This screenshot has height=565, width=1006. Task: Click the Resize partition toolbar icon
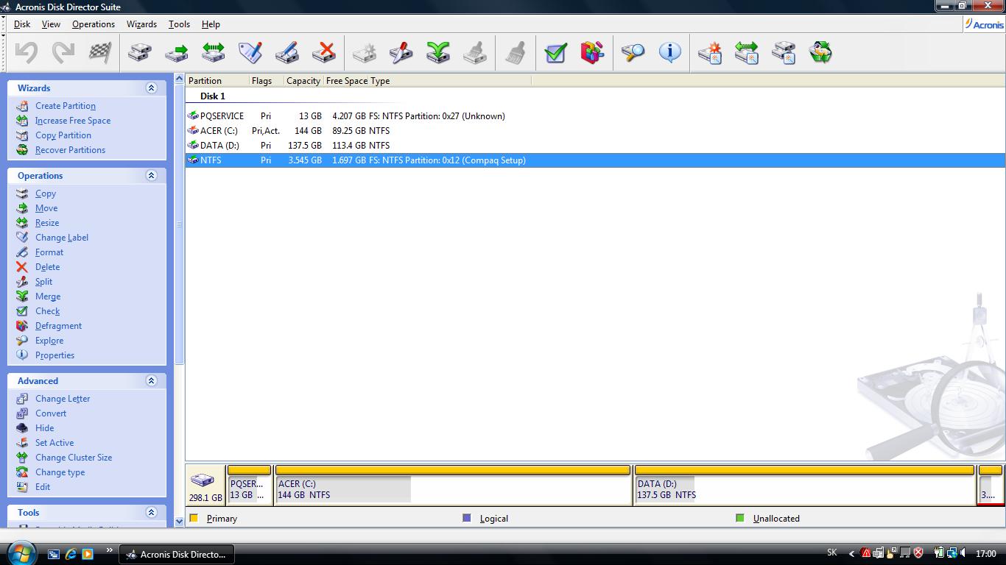click(214, 52)
